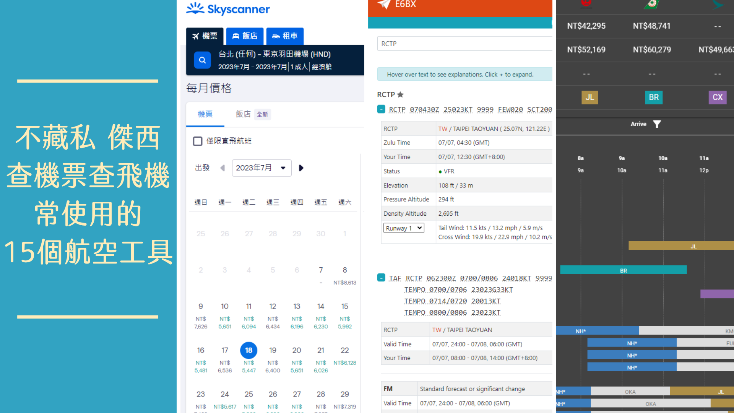Select the BR airline badge
Screen dimensions: 734x413
coord(654,97)
